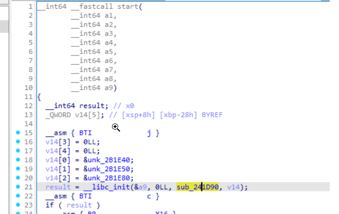Click result inside the if condition
339x214 pixels.
click(79, 205)
